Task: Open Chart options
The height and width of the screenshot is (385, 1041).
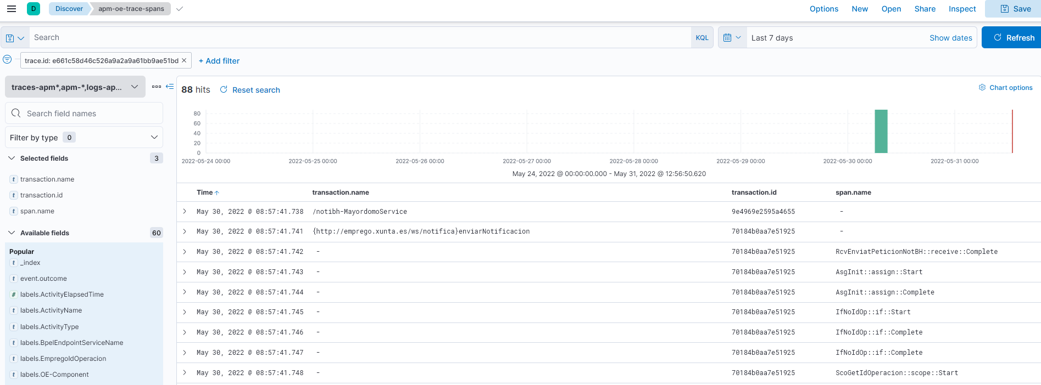Action: coord(1005,88)
